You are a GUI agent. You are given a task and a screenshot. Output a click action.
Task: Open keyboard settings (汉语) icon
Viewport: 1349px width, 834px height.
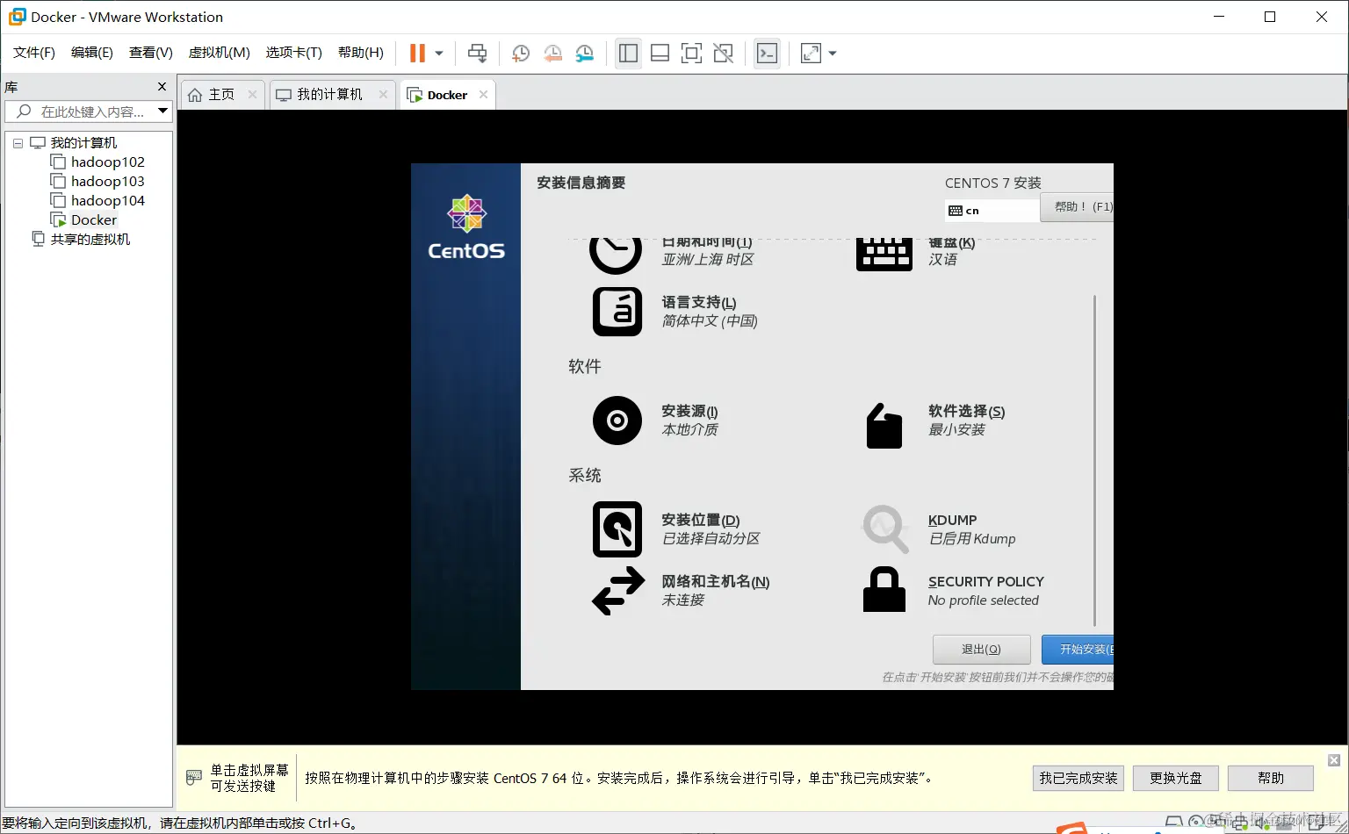[884, 255]
